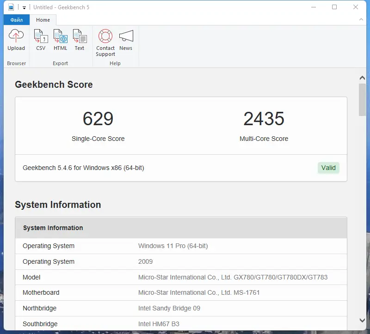Click the Geekbench Score heading
Screen dimensions: 370x334
(54, 85)
